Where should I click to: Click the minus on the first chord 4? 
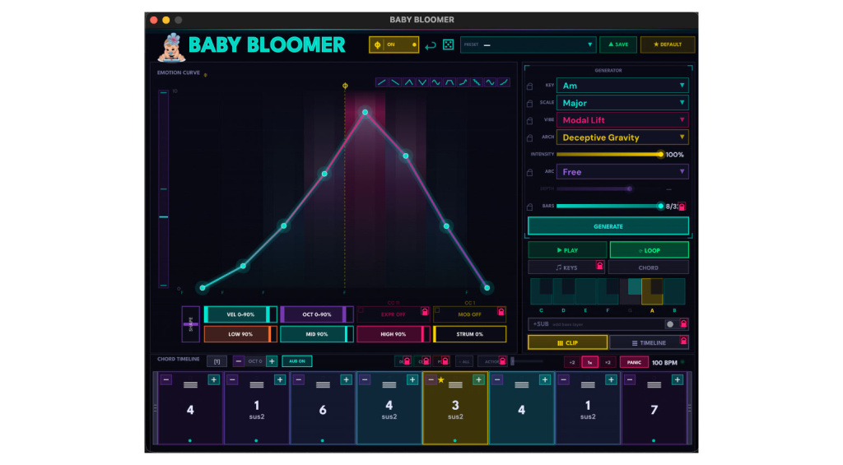coord(166,380)
